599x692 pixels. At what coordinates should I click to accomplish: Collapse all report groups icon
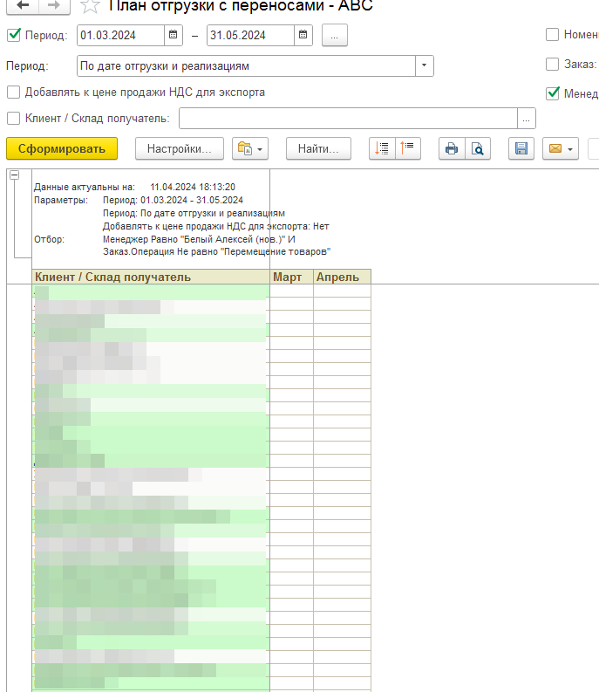(408, 149)
